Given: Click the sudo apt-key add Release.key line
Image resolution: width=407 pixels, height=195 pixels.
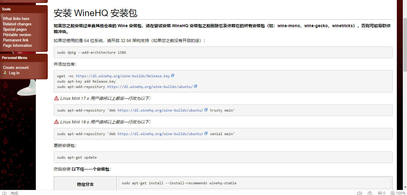Looking at the screenshot, I should 86,81.
